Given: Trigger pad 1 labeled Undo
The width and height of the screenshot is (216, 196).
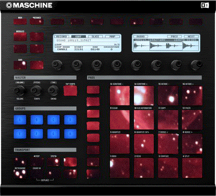Looking at the screenshot, I should (120, 168).
